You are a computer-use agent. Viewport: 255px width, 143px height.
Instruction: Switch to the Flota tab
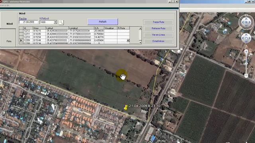9,41
